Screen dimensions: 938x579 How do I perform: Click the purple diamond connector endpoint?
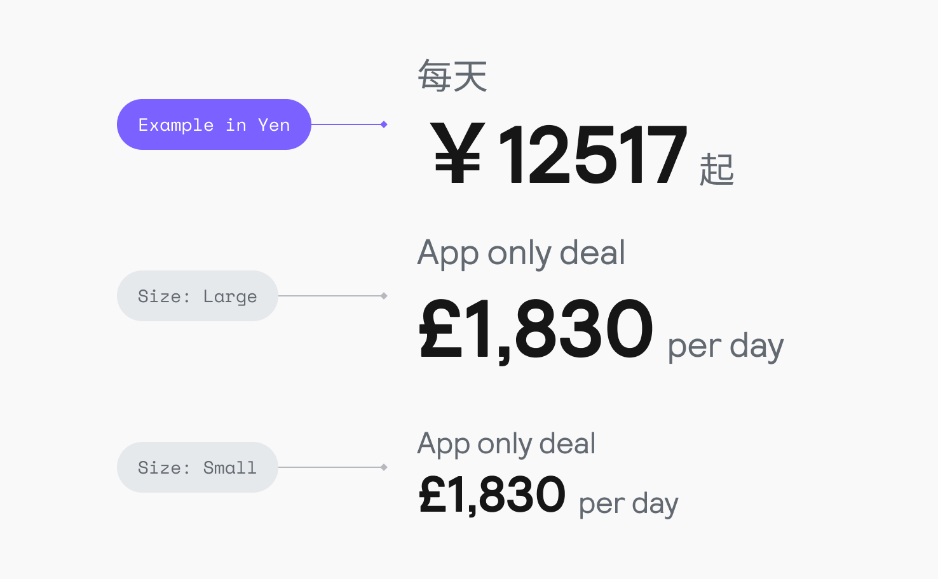click(384, 124)
